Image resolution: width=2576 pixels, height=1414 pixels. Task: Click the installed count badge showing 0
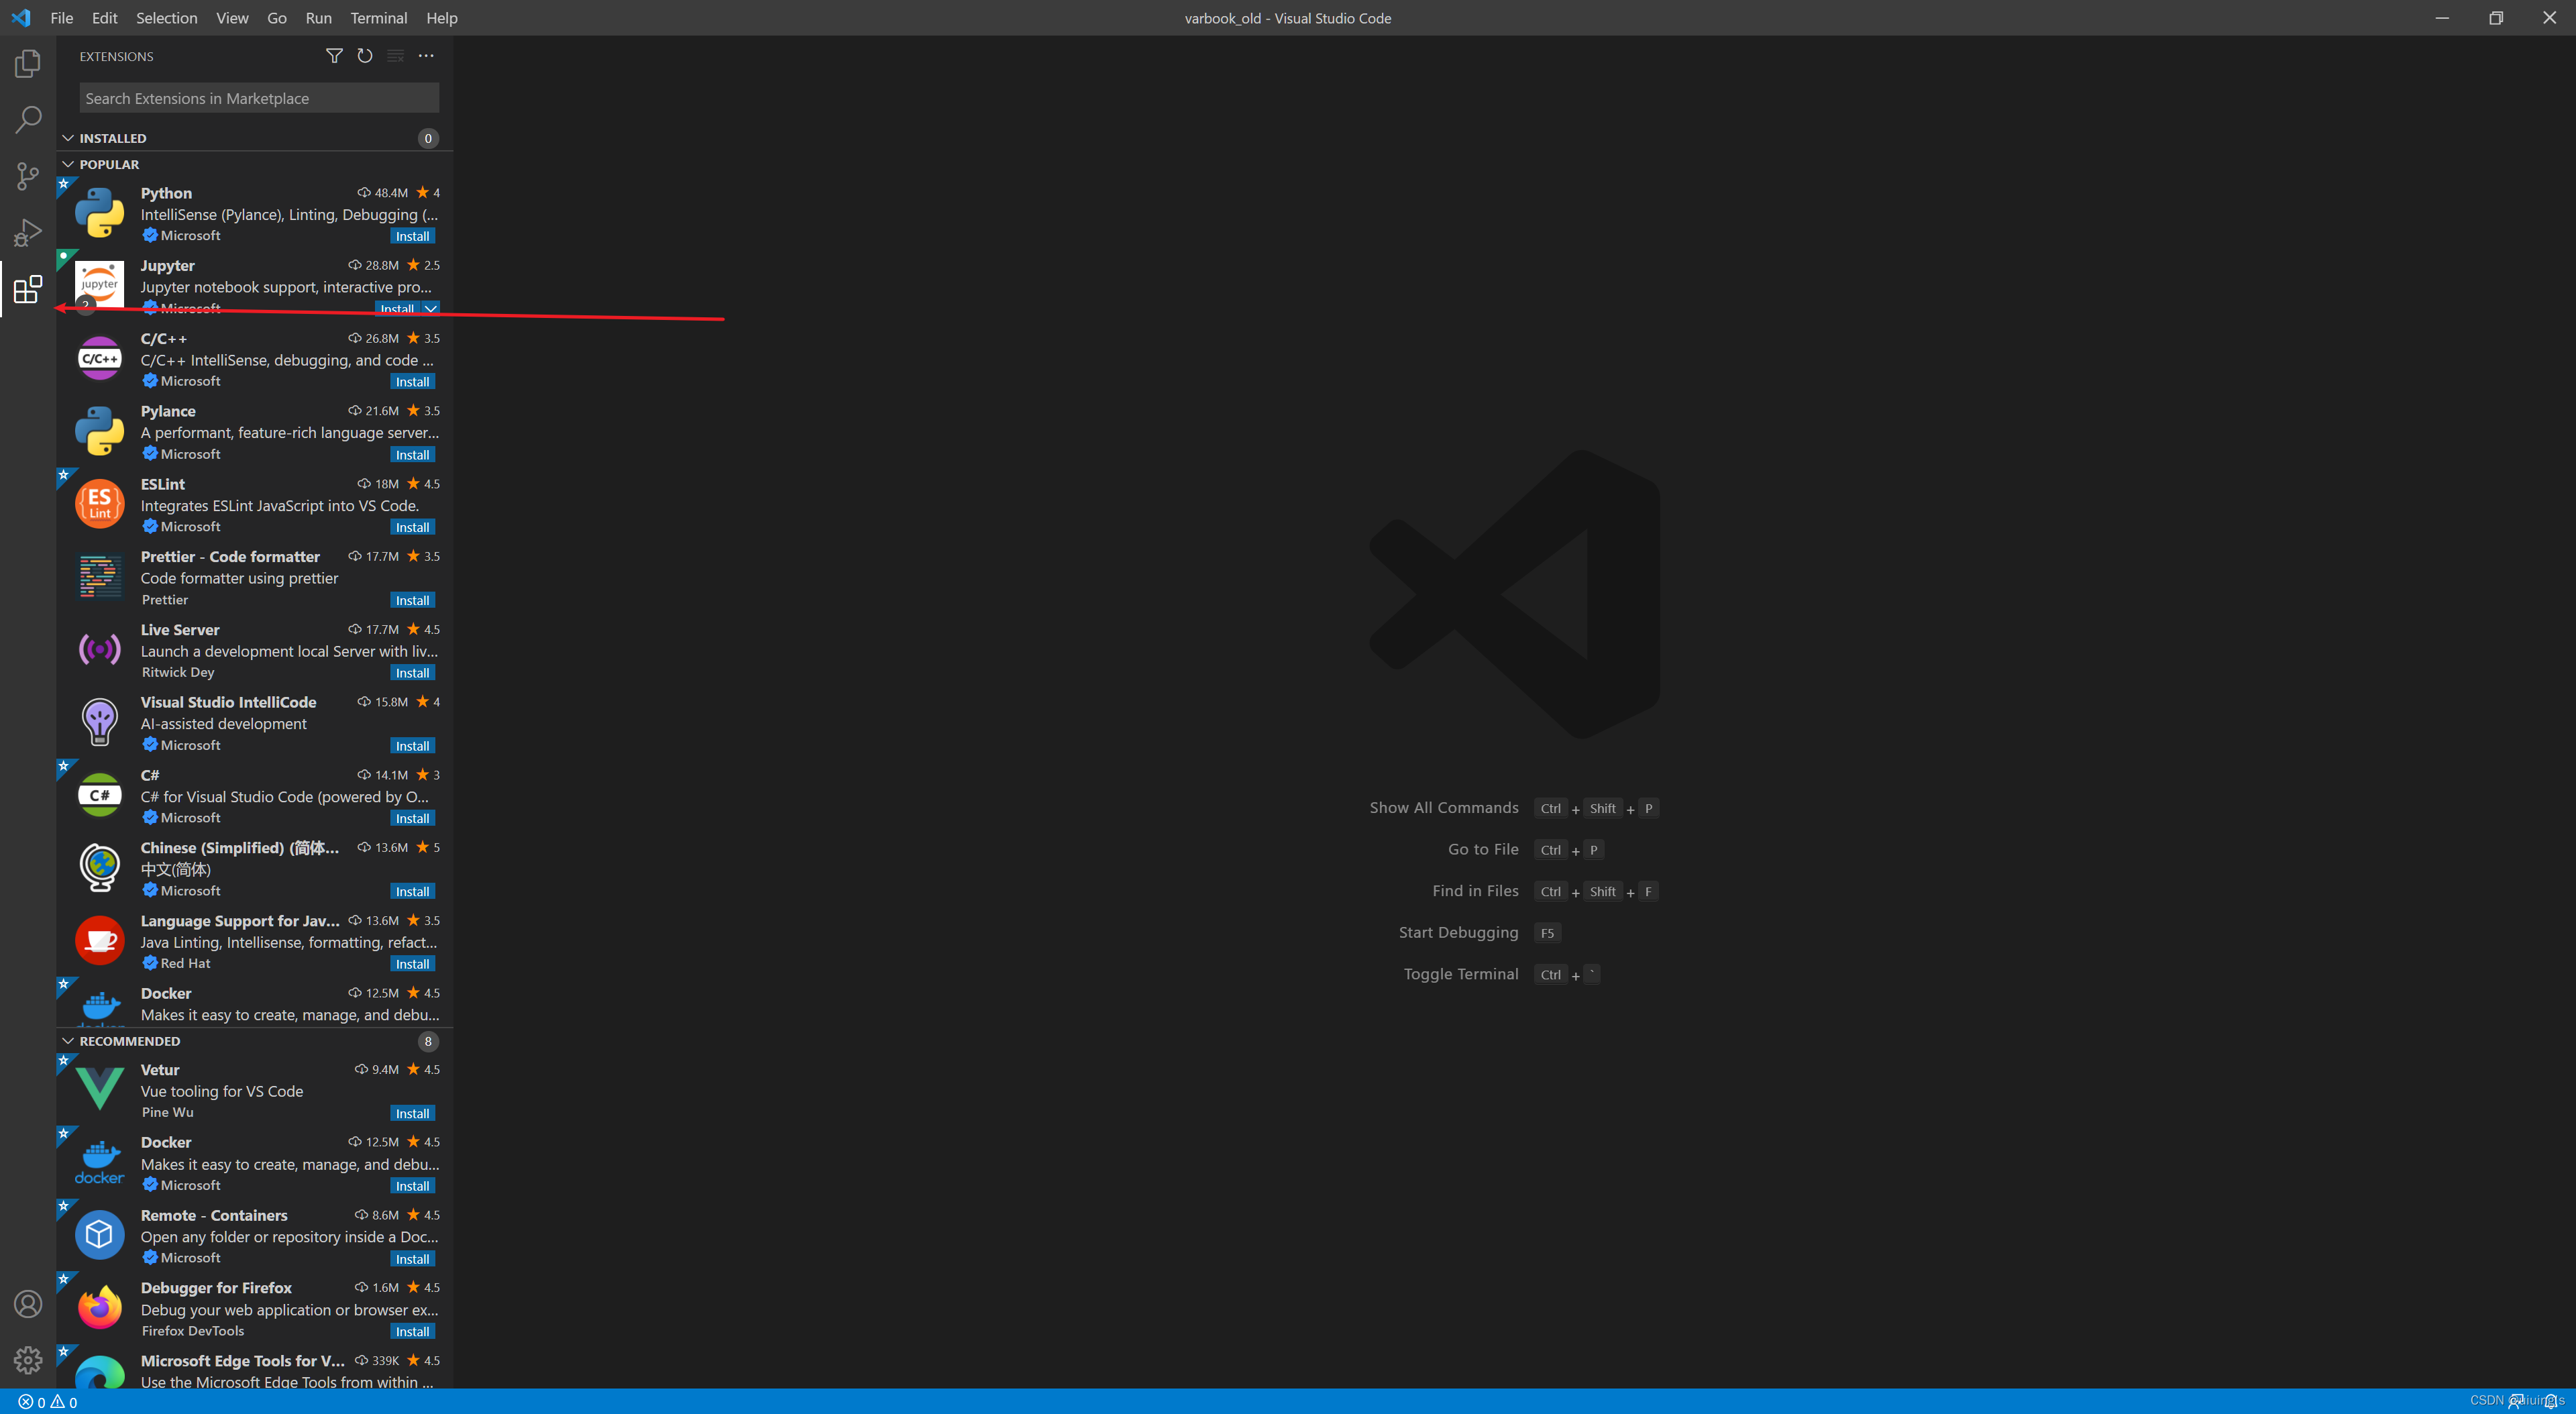428,138
